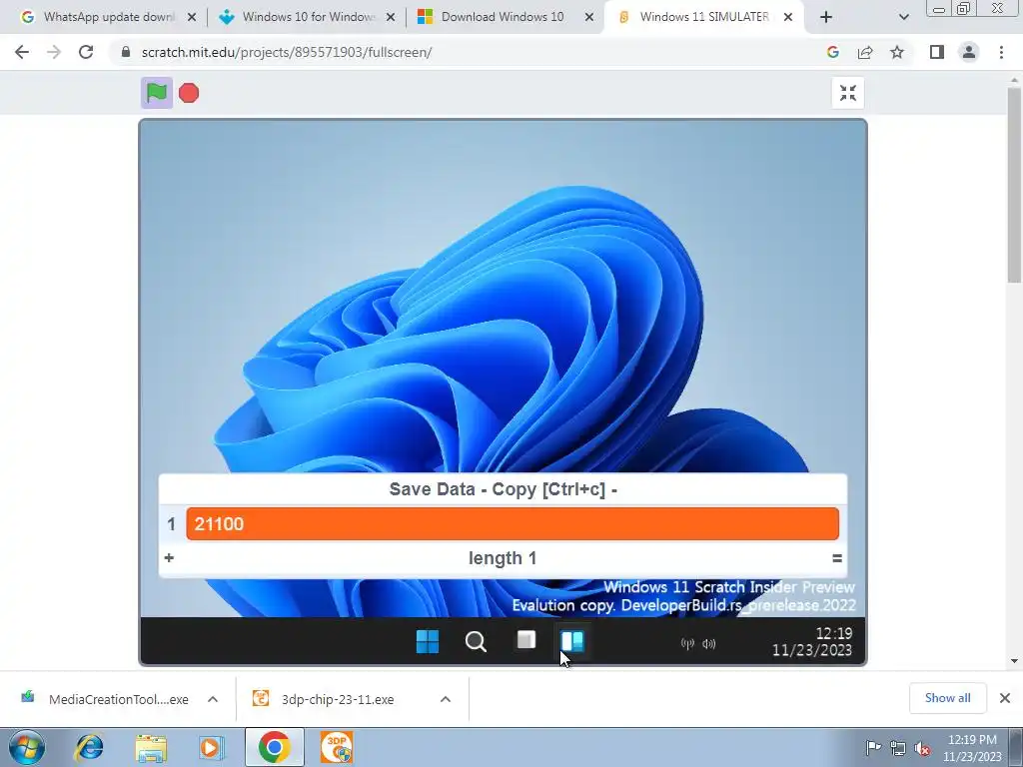This screenshot has height=767, width=1023.
Task: Bookmark this page with star icon
Action: (x=897, y=52)
